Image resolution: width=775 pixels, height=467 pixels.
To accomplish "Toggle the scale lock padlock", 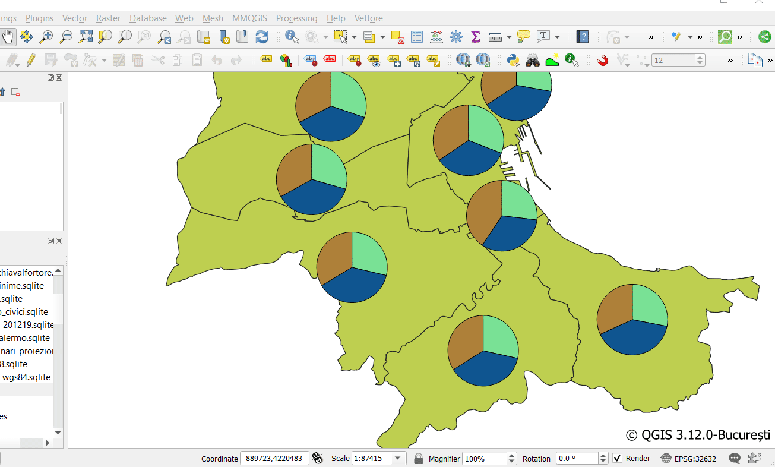I will point(419,458).
